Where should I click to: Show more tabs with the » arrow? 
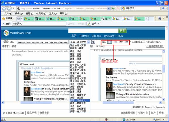click(146, 19)
